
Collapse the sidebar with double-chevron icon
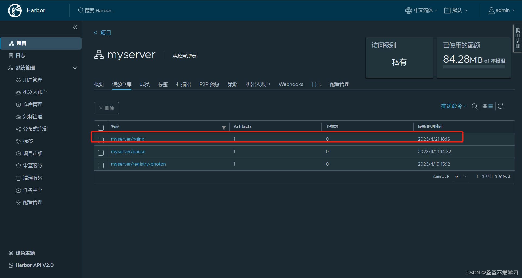(75, 27)
